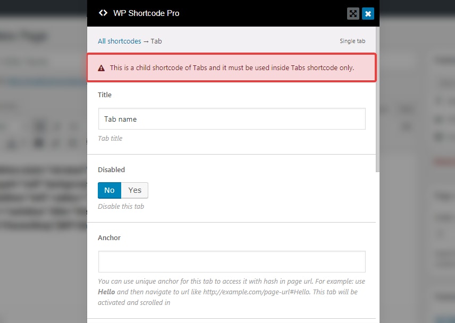Toggle fullscreen mode for the shortcode popup
Image resolution: width=455 pixels, height=323 pixels.
click(353, 14)
